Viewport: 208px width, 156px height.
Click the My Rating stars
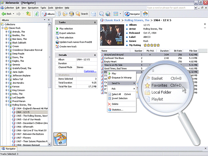click(x=151, y=45)
